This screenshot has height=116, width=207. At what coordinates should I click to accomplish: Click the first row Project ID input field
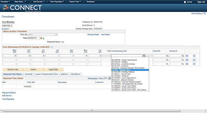[x=159, y=56]
